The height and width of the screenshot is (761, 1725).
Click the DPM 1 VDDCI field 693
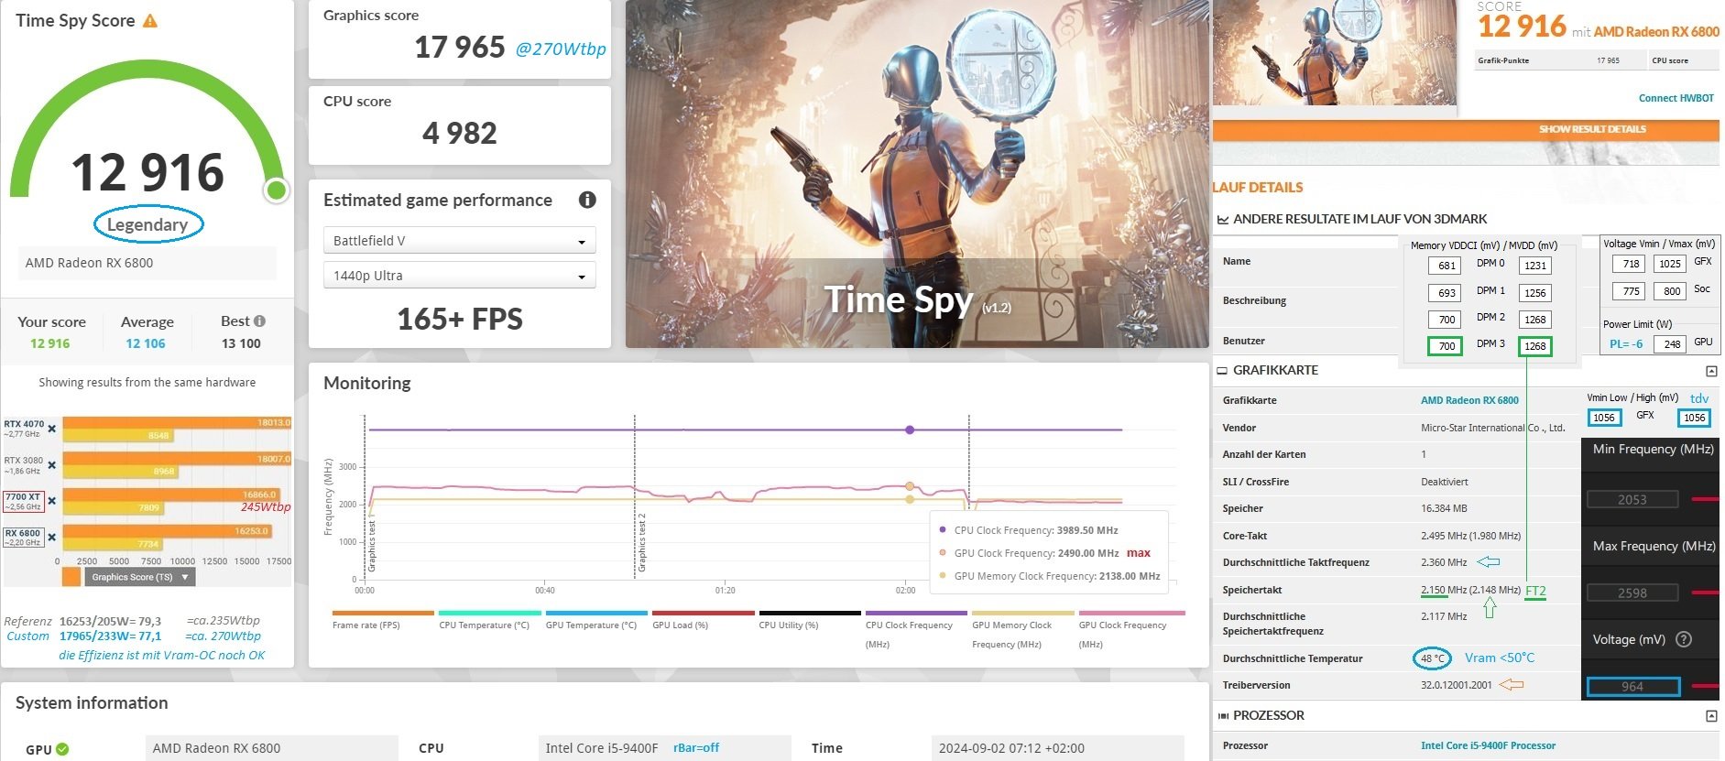[x=1445, y=293]
